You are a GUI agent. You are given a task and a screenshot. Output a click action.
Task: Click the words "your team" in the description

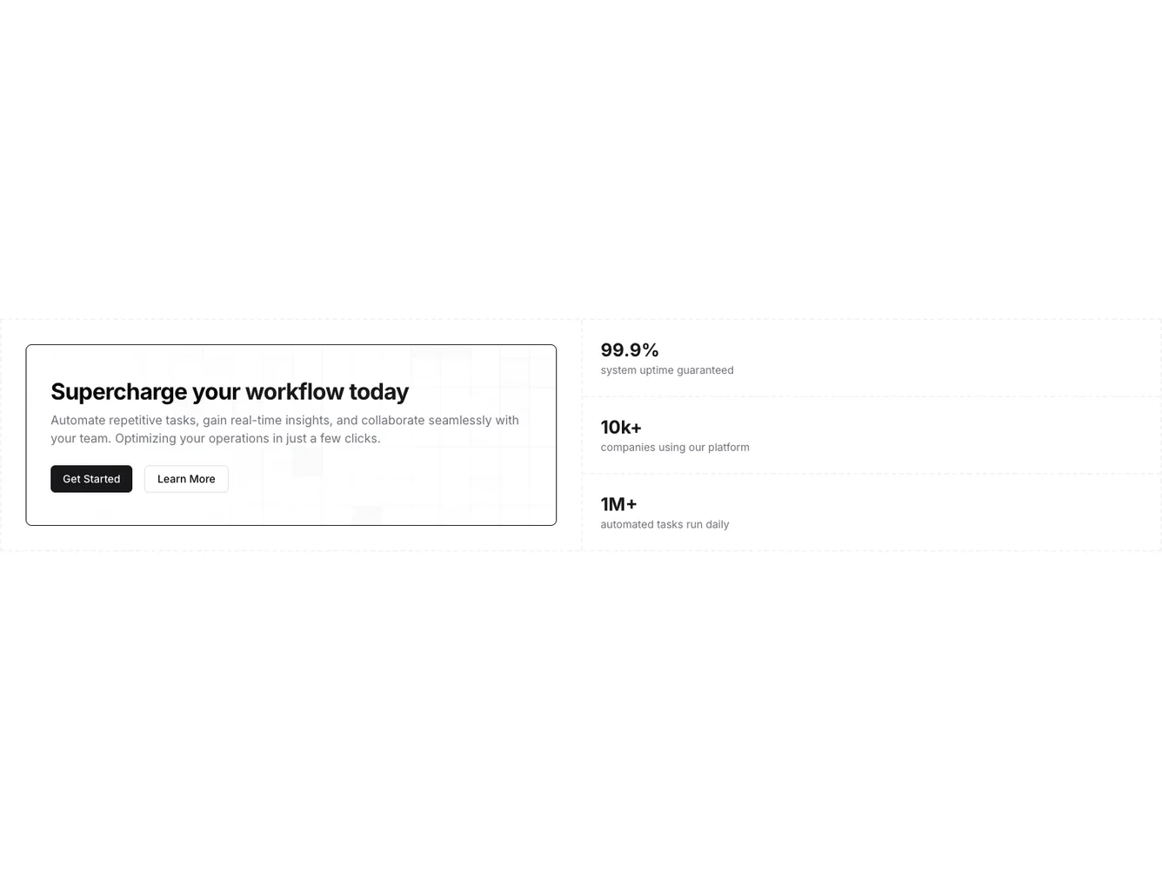79,439
